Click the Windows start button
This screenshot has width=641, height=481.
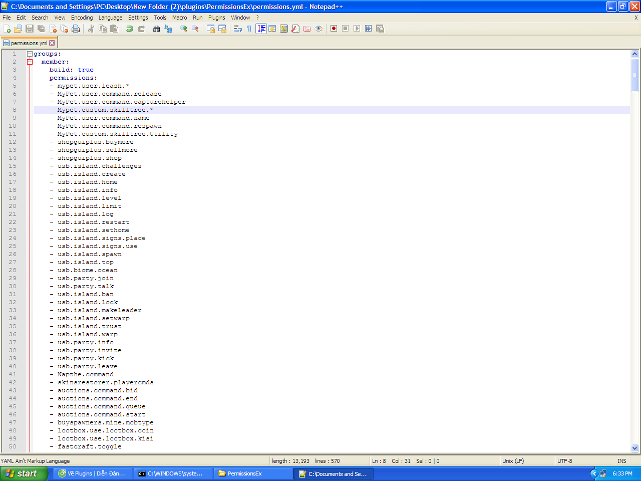point(24,473)
